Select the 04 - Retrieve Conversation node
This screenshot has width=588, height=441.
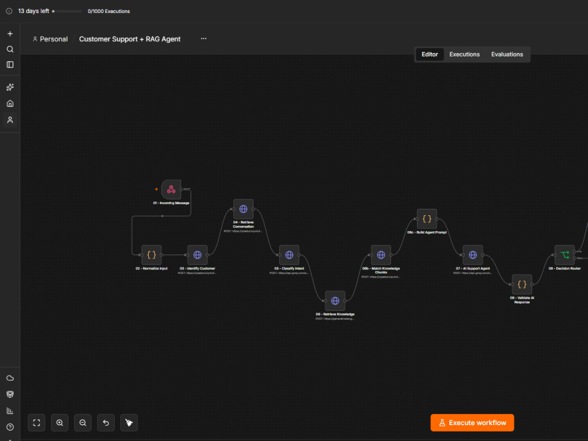tap(243, 209)
